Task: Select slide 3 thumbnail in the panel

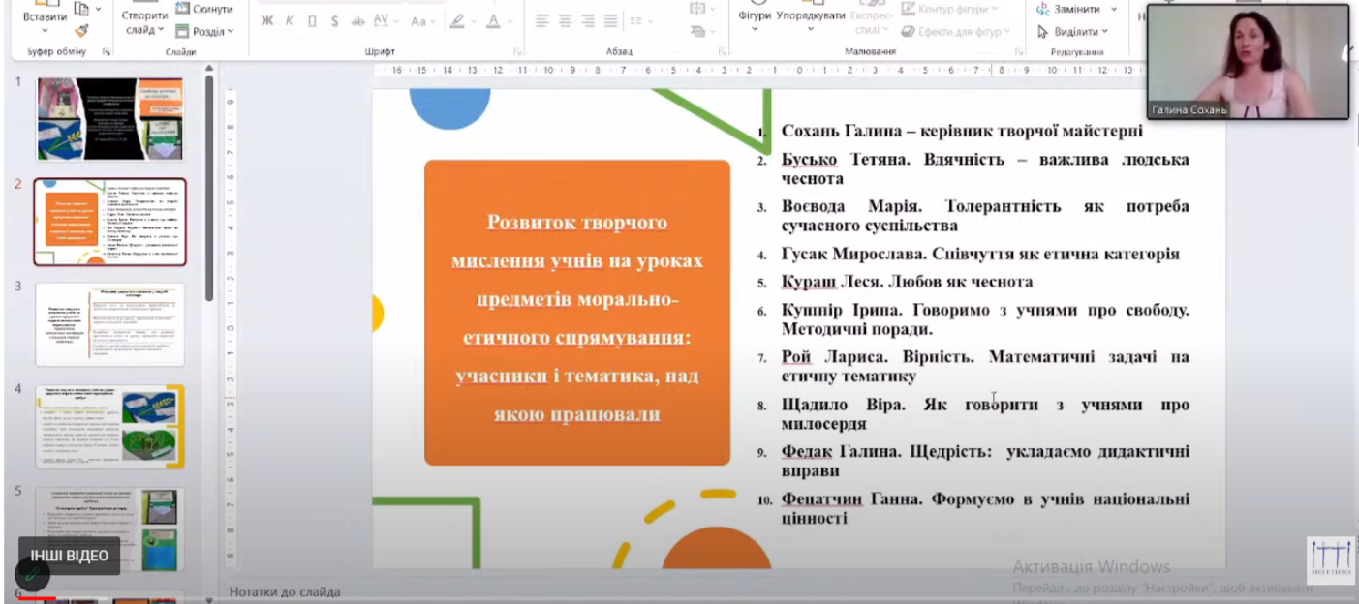Action: click(x=109, y=324)
